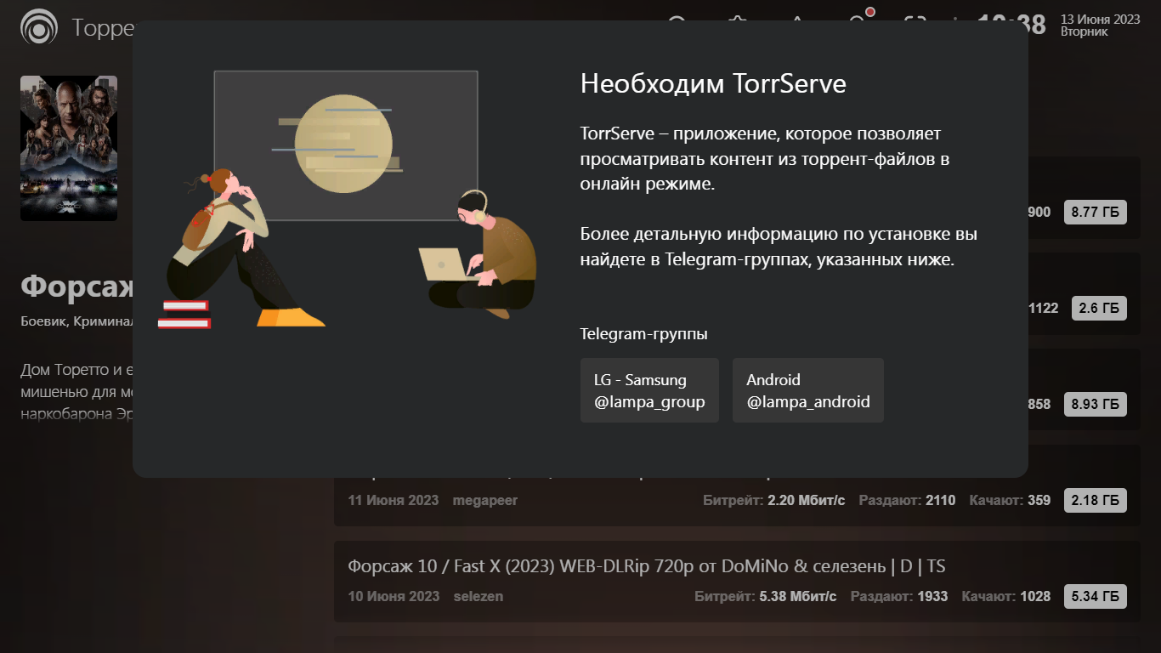This screenshot has height=653, width=1161.
Task: Click the Форсаж movie title text
Action: [x=77, y=287]
